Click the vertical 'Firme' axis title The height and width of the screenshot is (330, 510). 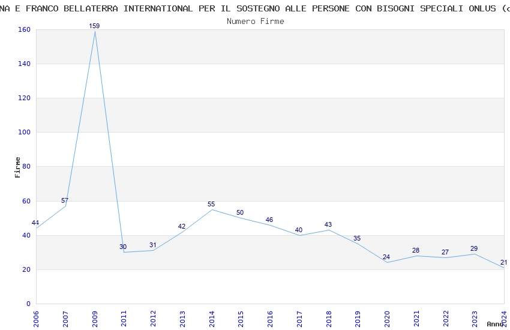[17, 167]
